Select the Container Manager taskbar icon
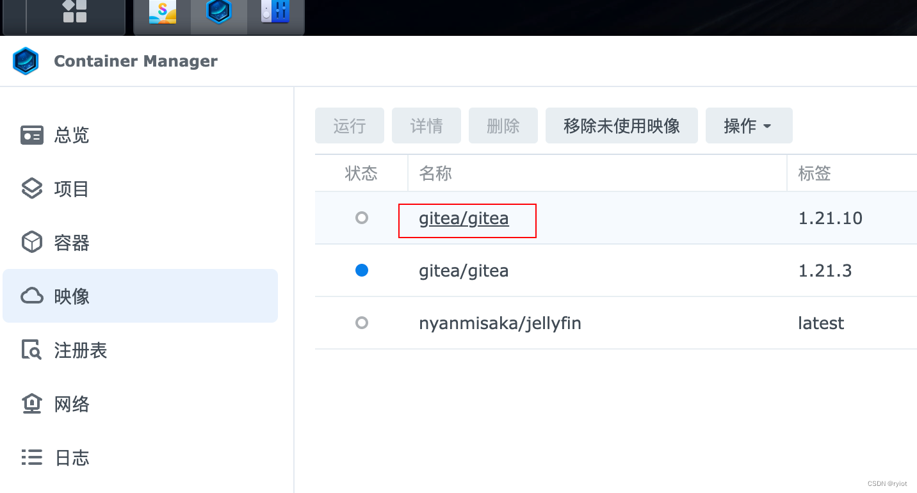 point(219,12)
